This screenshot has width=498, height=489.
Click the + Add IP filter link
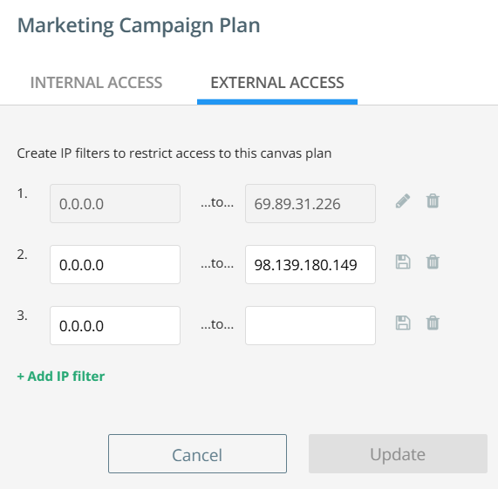[61, 377]
